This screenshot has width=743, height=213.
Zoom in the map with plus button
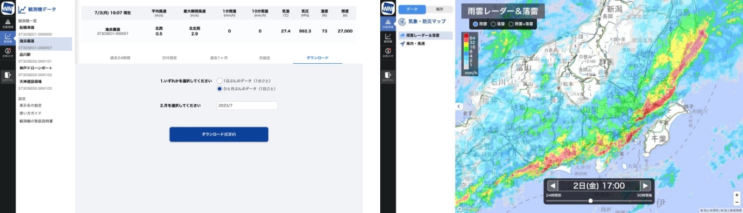click(736, 195)
